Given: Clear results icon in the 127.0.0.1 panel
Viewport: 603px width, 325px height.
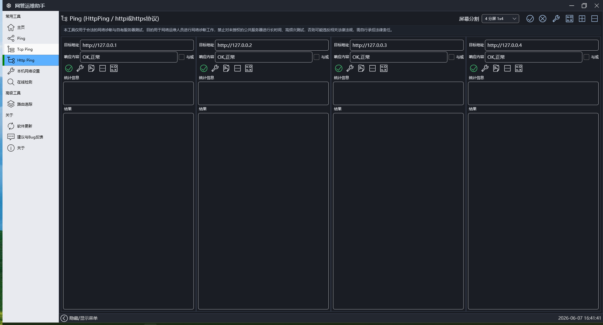Looking at the screenshot, I should point(114,68).
